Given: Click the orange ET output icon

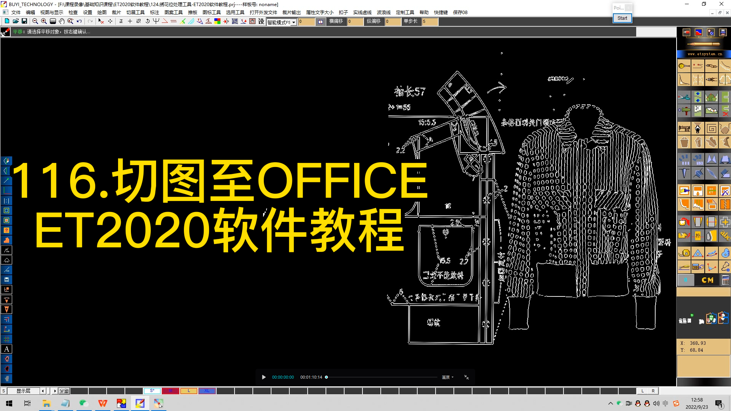Looking at the screenshot, I should pyautogui.click(x=712, y=191).
